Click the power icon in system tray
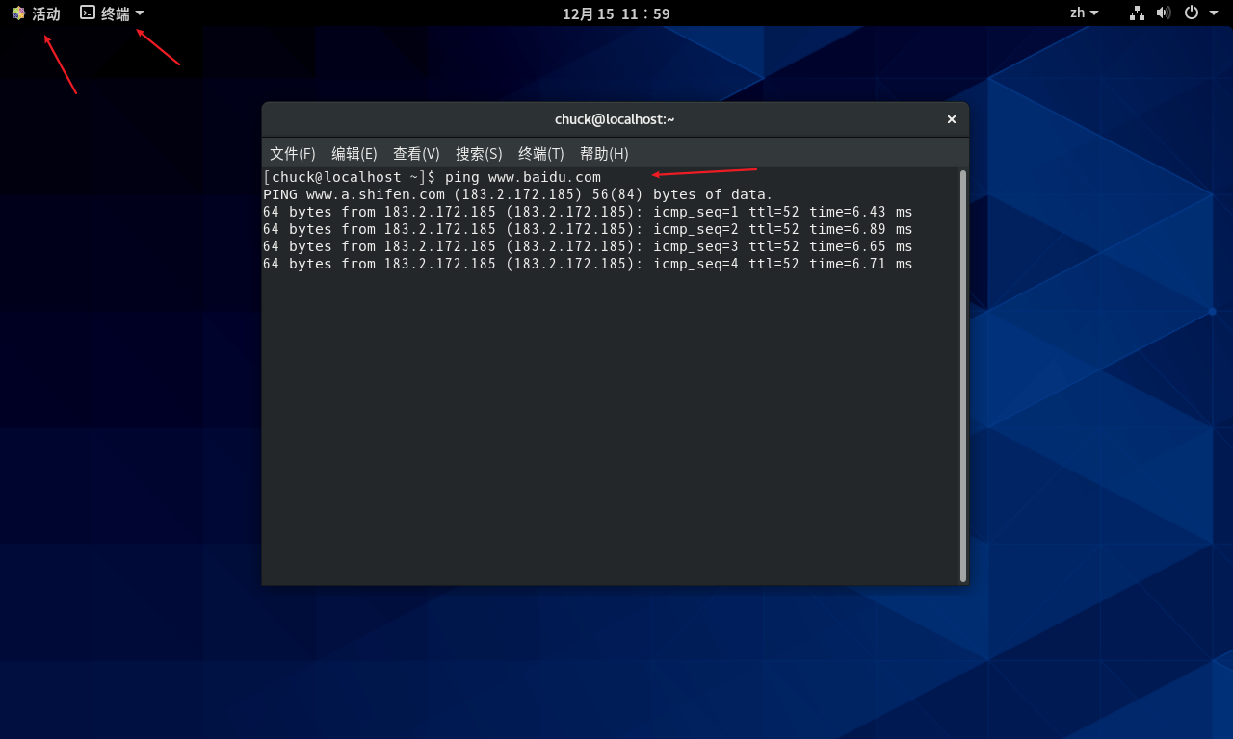1233x739 pixels. pyautogui.click(x=1192, y=13)
